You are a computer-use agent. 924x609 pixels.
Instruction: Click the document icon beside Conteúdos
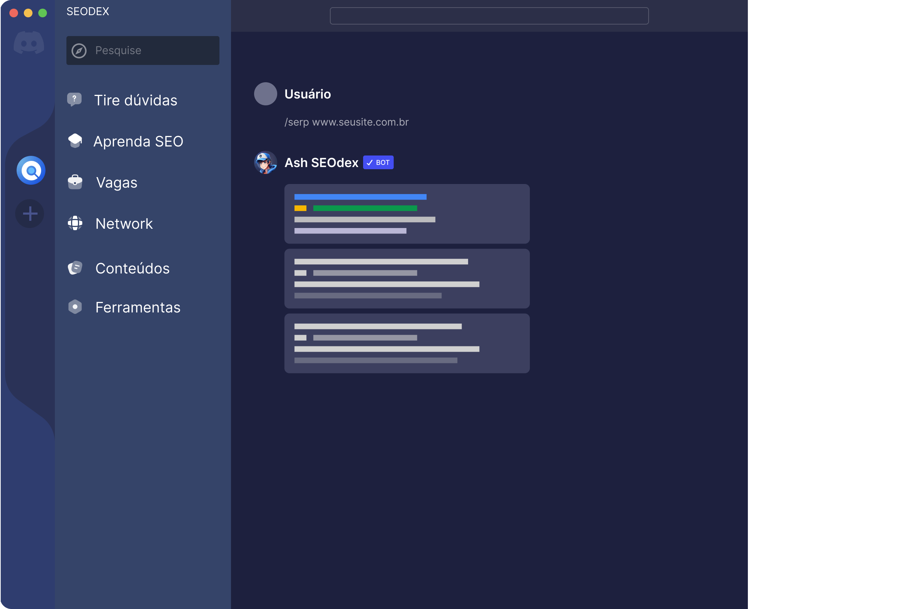[x=75, y=268]
